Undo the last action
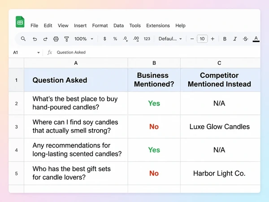 point(35,39)
